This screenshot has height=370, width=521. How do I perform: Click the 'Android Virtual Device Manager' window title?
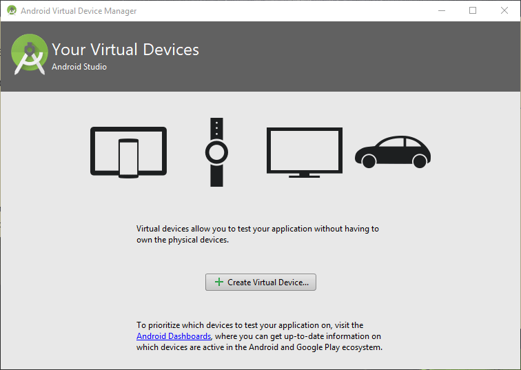(x=79, y=11)
